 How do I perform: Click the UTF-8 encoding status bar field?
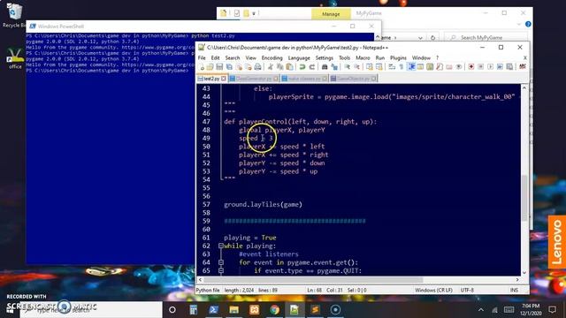coord(467,290)
